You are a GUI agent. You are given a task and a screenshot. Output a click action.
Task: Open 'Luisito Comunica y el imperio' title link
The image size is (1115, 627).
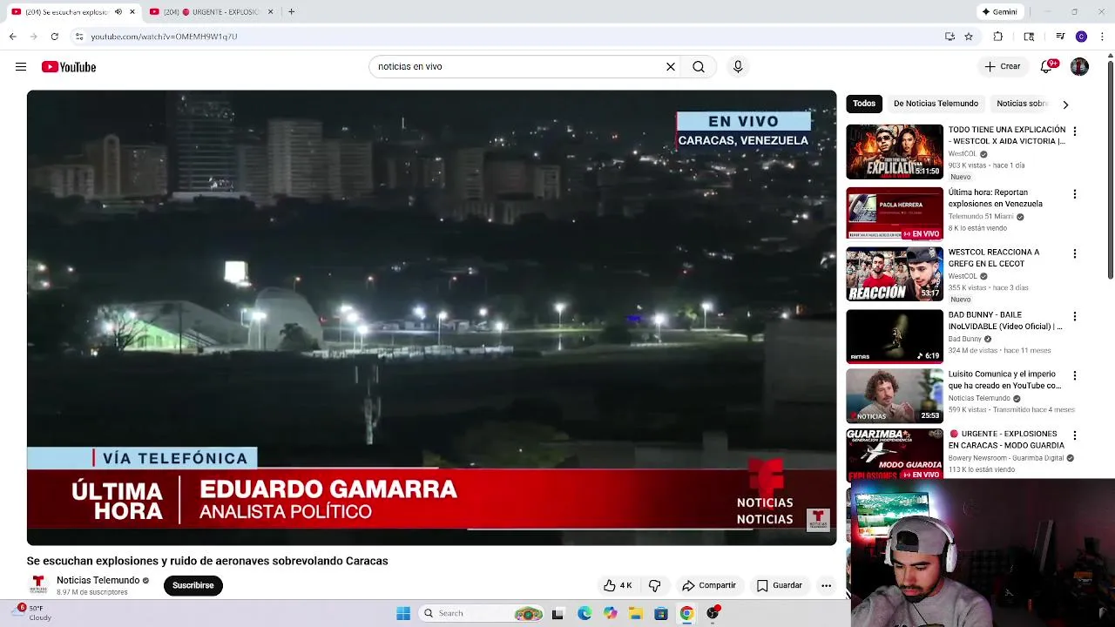pos(1004,380)
